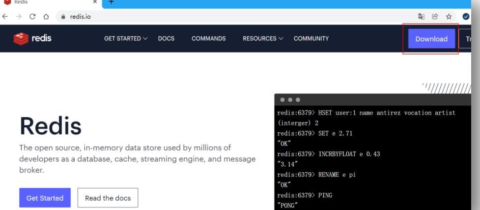Expand the RESOURCES dropdown menu
This screenshot has width=480, height=210.
click(x=263, y=39)
